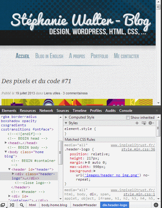Open the Accueil navigation link
The image size is (162, 208).
(23, 56)
